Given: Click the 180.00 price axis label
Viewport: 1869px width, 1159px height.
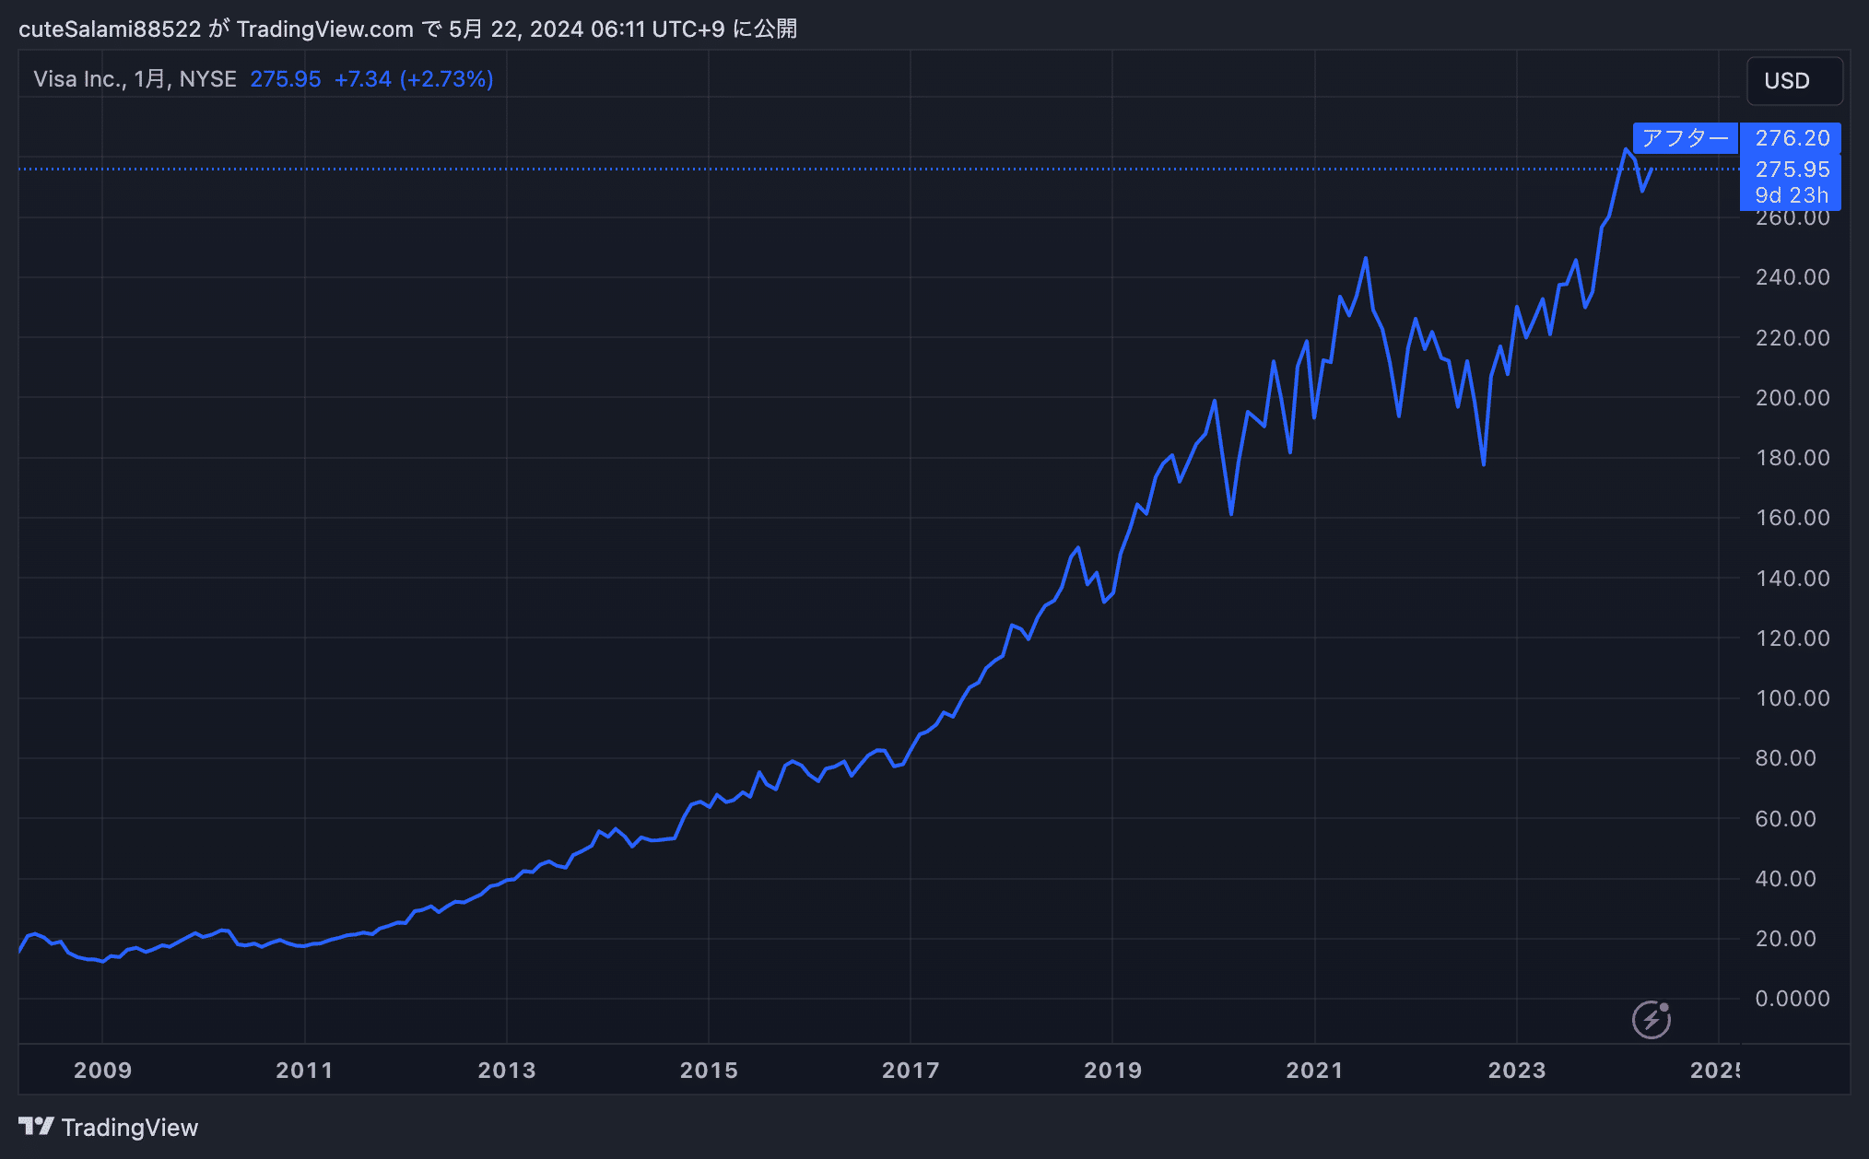Looking at the screenshot, I should tap(1792, 458).
